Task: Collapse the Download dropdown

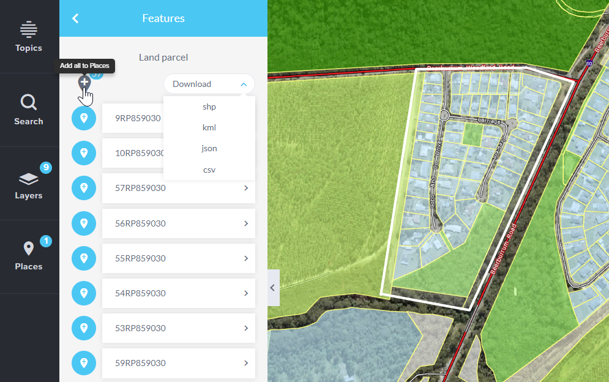Action: point(209,84)
